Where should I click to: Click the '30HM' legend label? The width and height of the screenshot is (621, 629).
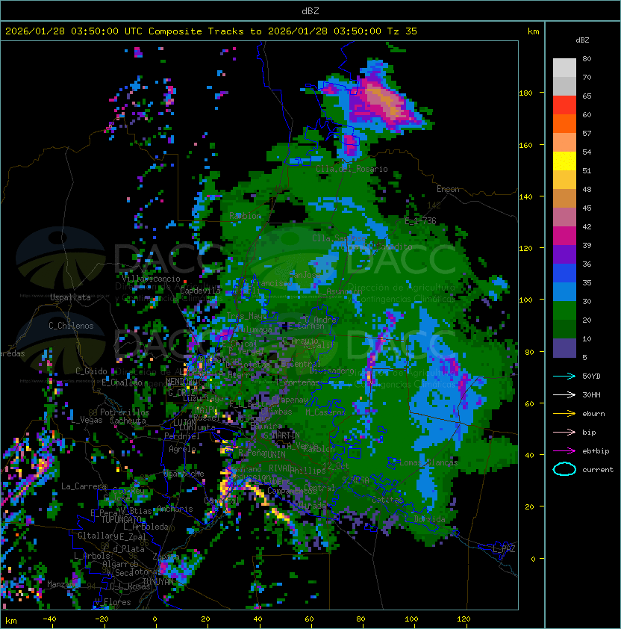[591, 394]
